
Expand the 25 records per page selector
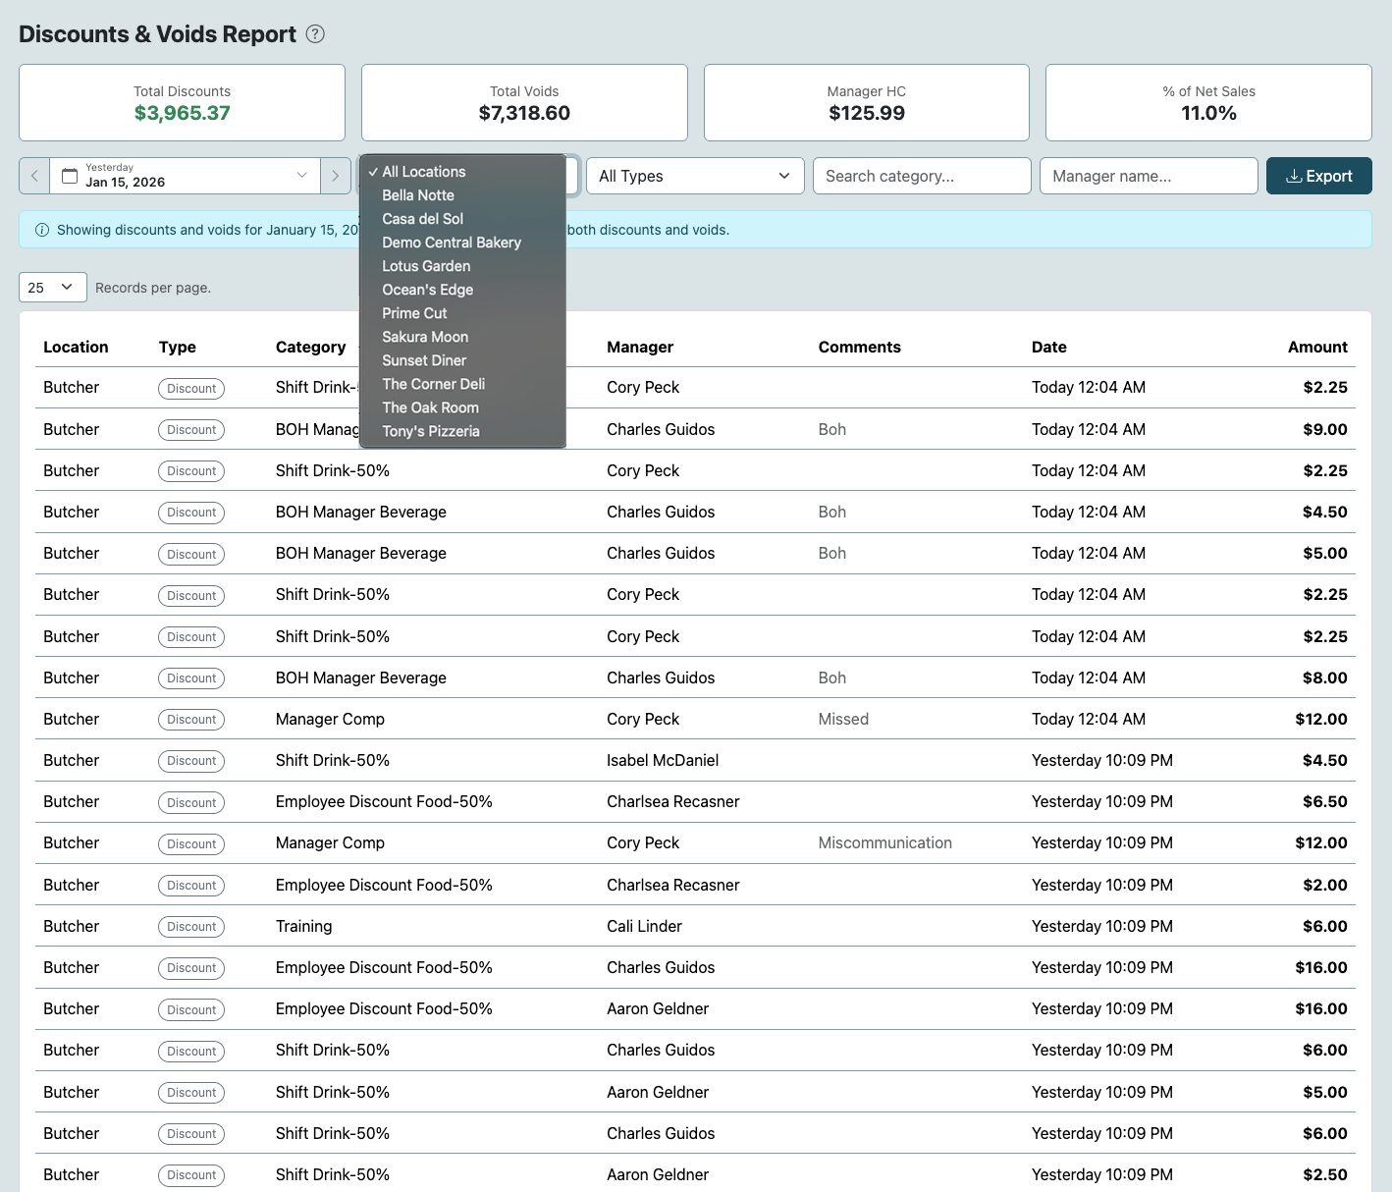[52, 288]
